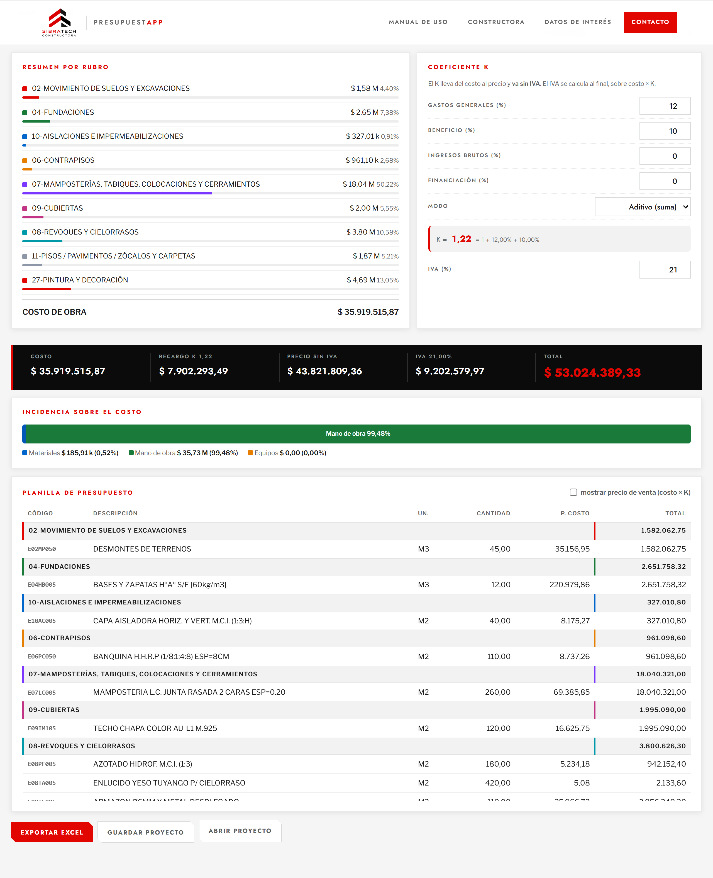Select the 08-Revoques y Cielorrasos summary row
The height and width of the screenshot is (878, 713).
(210, 235)
